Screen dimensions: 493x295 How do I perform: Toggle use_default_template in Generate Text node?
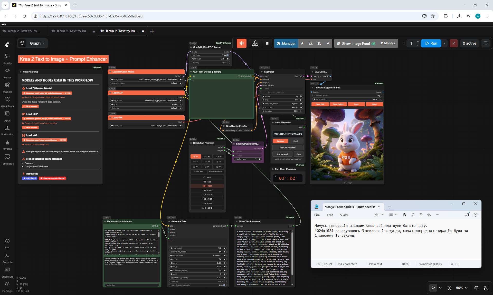(197, 285)
